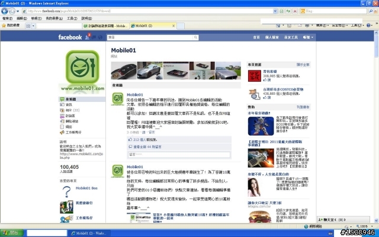View all 44 comments on first post

click(147, 147)
